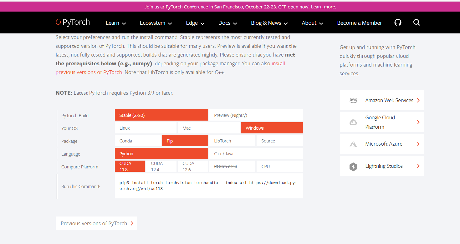
Task: Choose CUDA 12.6 compute platform
Action: (193, 166)
